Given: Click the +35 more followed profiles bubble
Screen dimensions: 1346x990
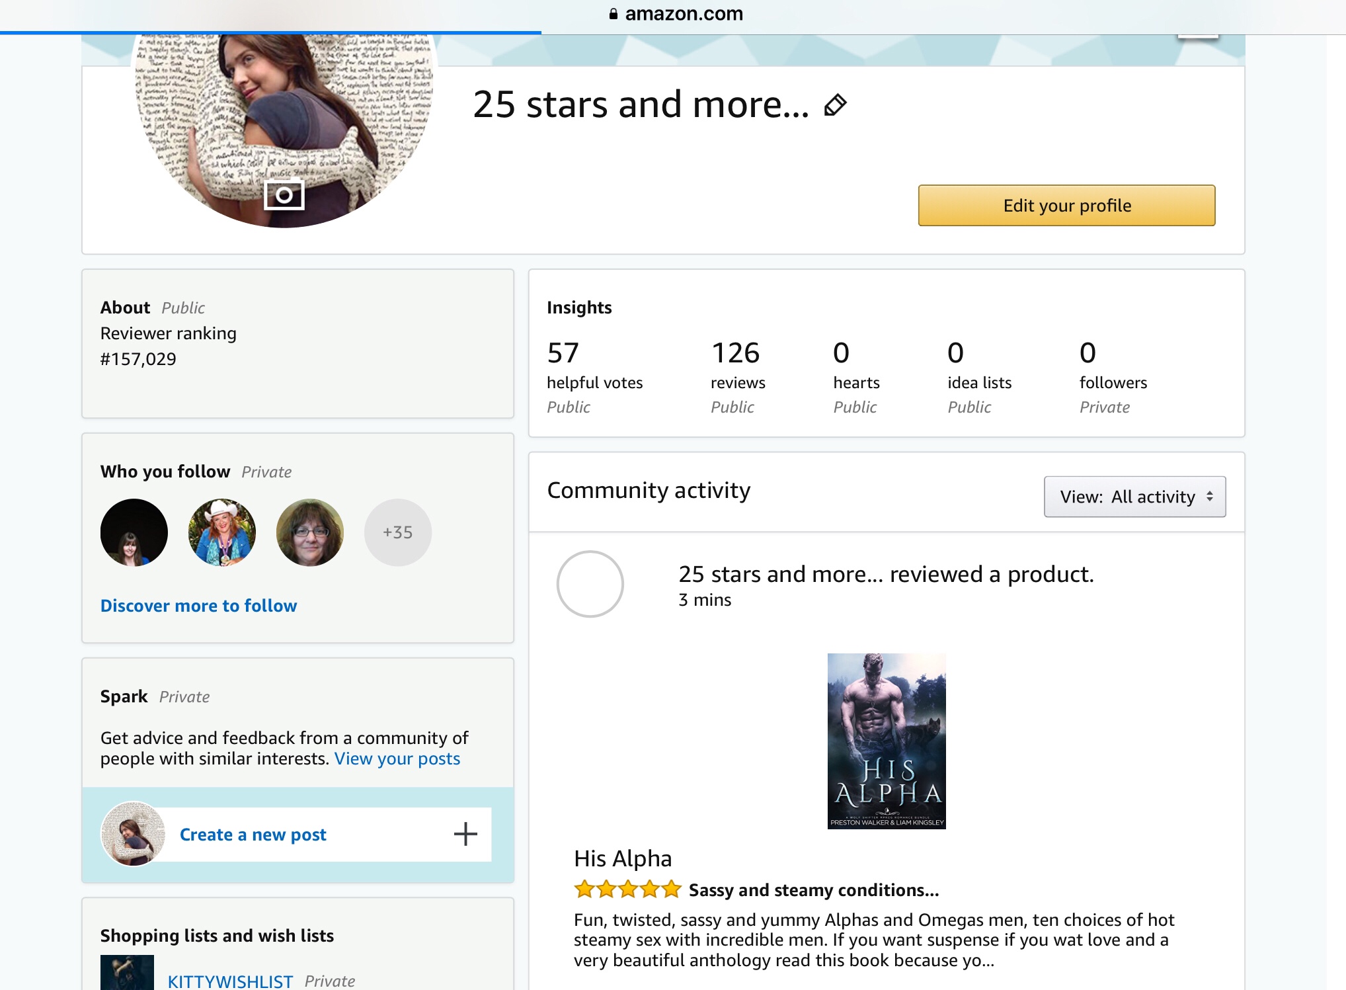Looking at the screenshot, I should (398, 532).
